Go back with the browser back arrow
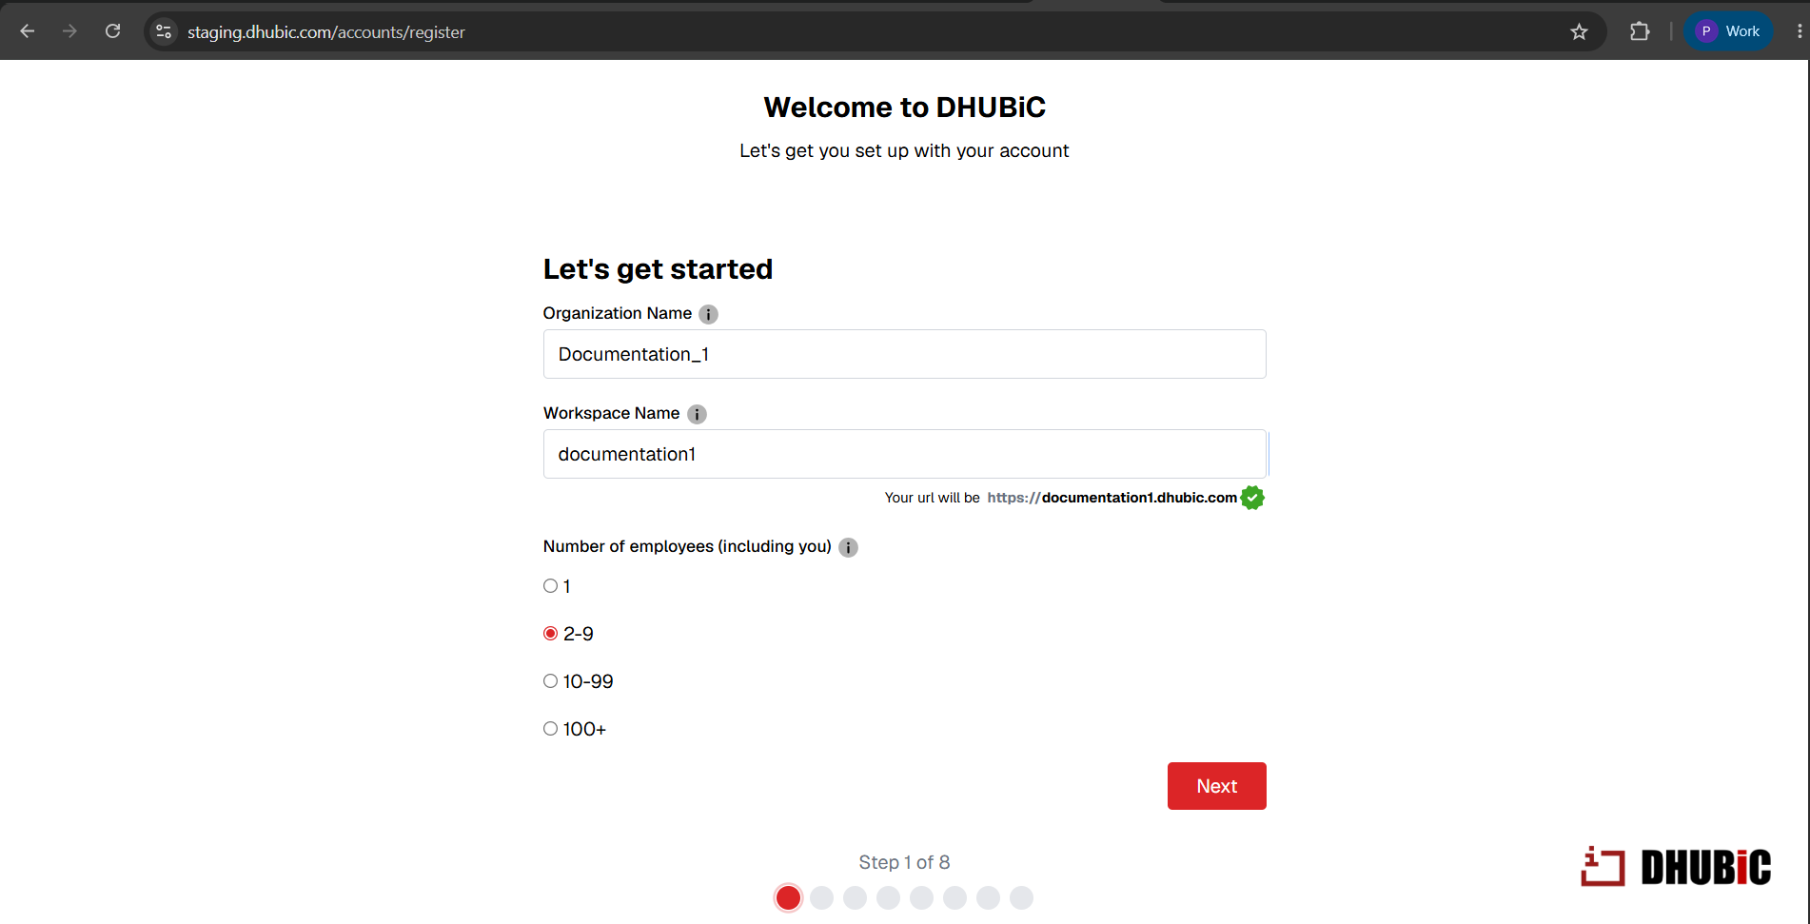Screen dimensions: 1810x924 28,31
